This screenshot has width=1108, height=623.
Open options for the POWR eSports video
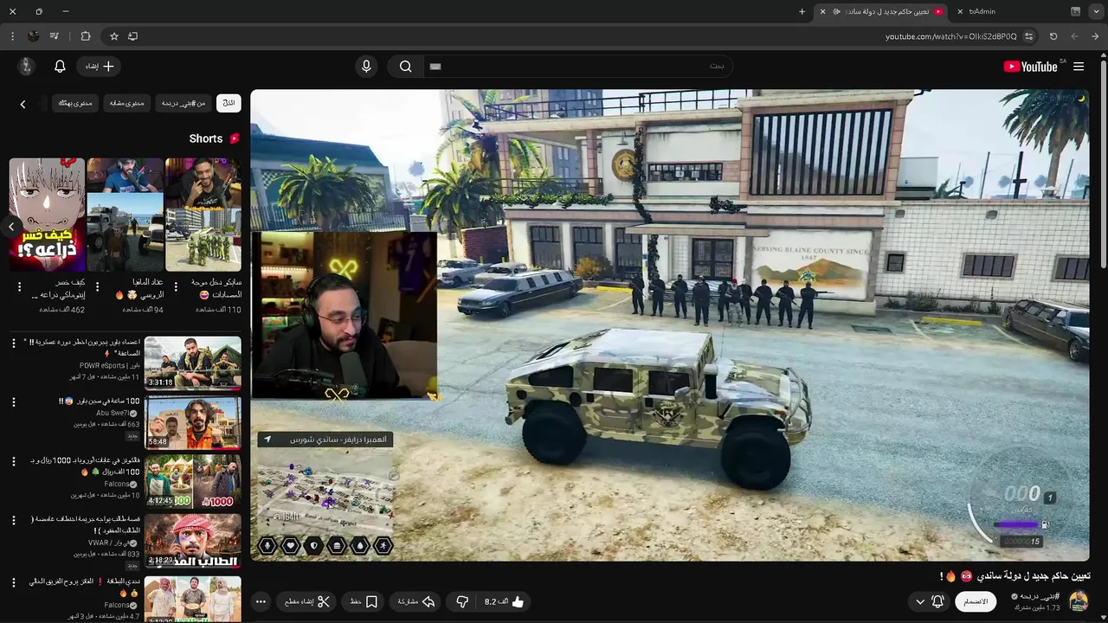(x=13, y=344)
